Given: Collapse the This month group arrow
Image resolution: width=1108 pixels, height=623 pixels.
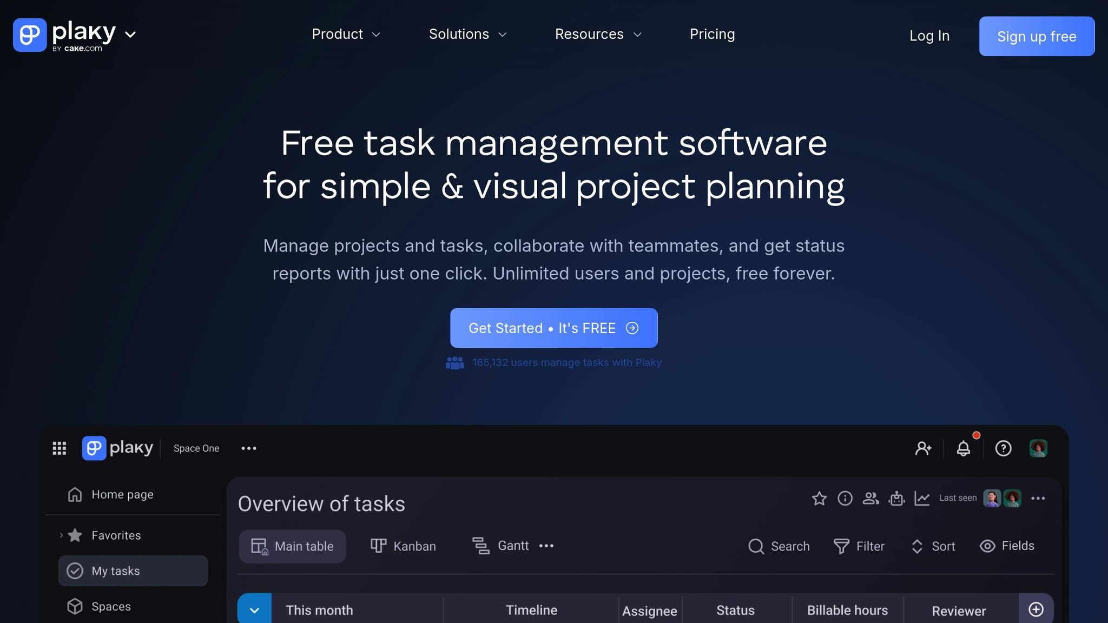Looking at the screenshot, I should pyautogui.click(x=254, y=610).
